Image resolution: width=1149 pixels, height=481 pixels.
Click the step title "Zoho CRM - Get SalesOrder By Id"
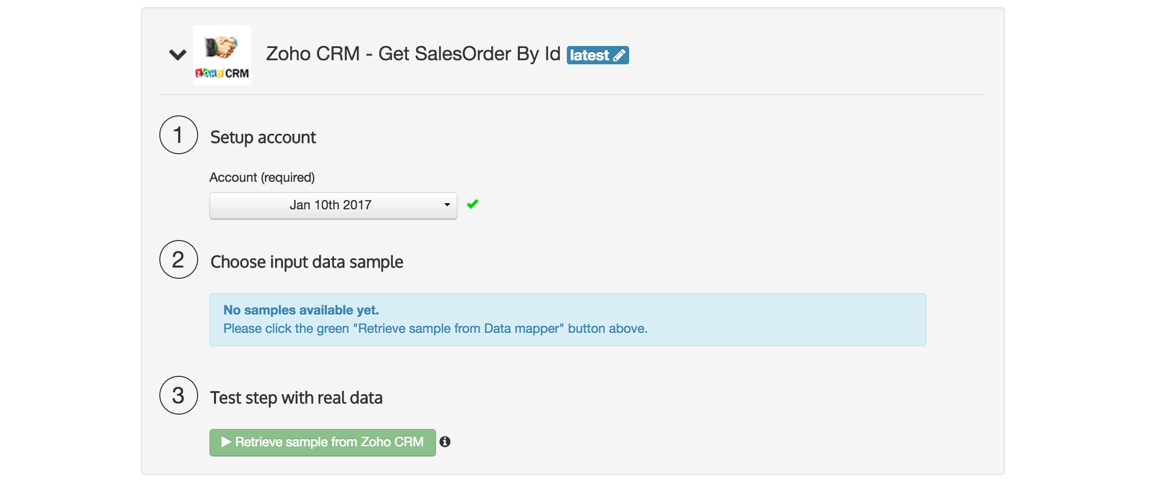click(x=413, y=54)
